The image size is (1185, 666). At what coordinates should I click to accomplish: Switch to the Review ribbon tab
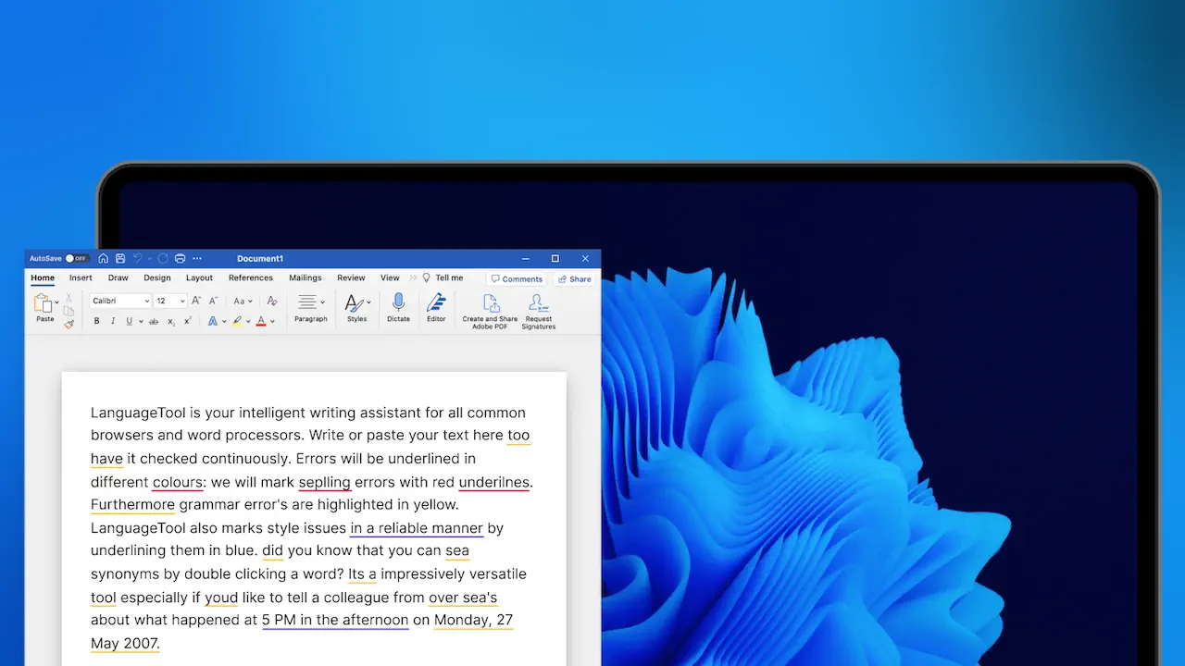click(x=351, y=277)
